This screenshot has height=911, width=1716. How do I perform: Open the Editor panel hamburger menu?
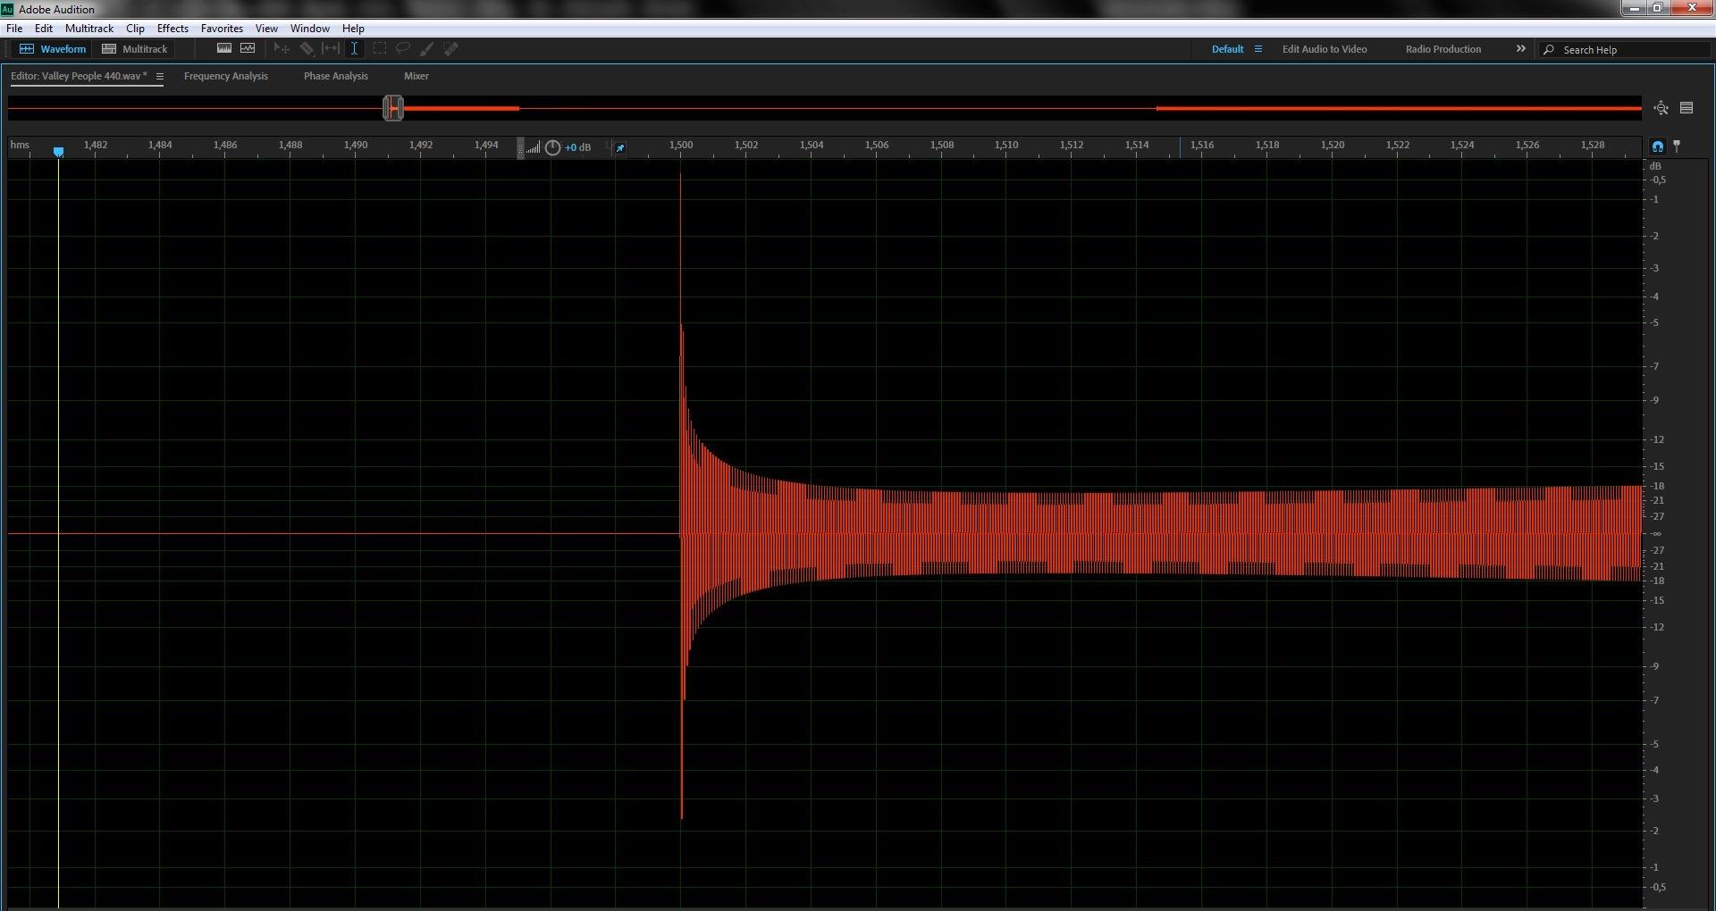[160, 77]
